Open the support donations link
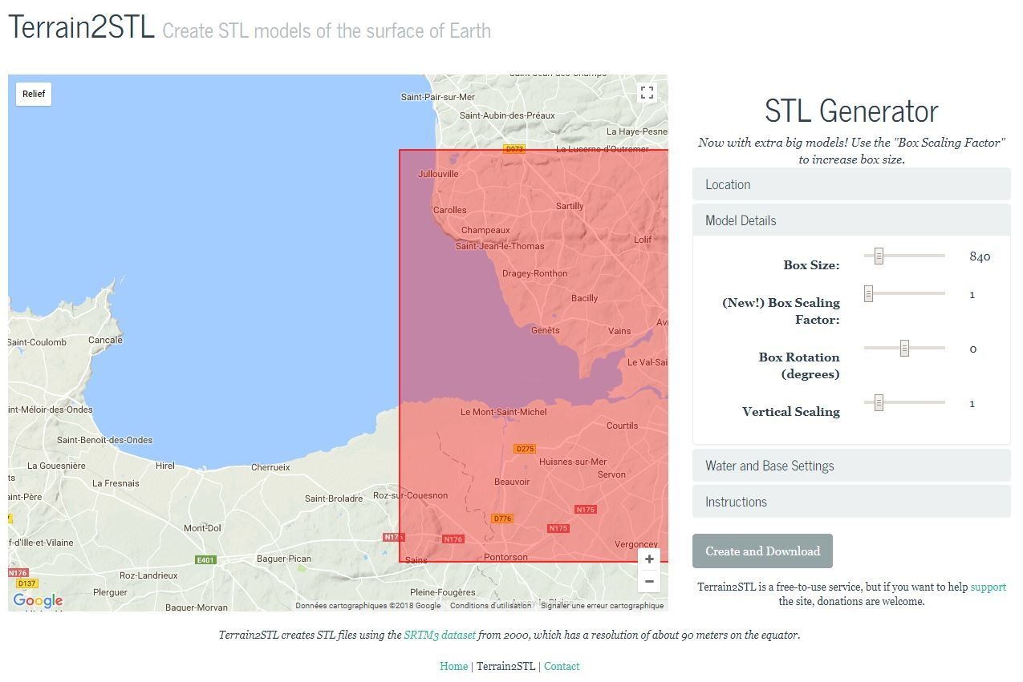This screenshot has width=1023, height=682. pos(988,587)
